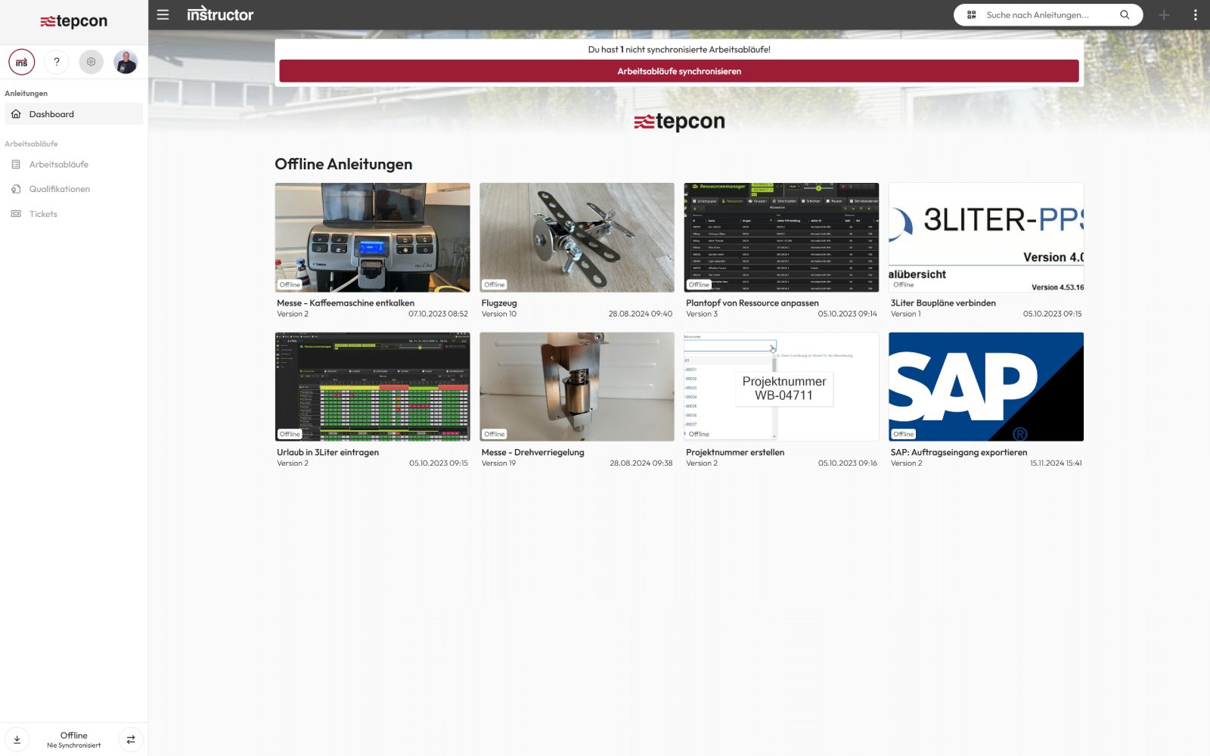Select Dashboard in the sidebar
This screenshot has width=1210, height=756.
pos(51,114)
